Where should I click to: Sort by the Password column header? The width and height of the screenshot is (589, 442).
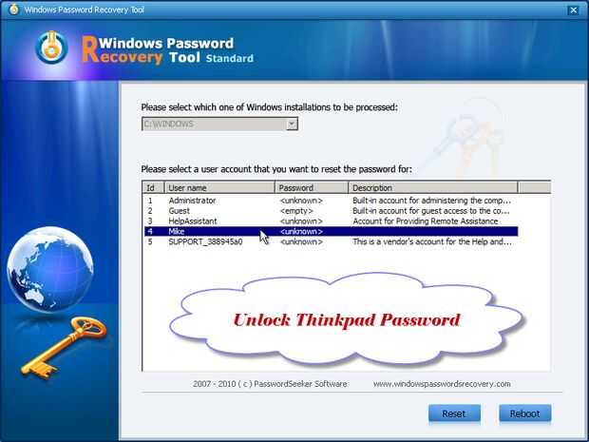point(312,187)
